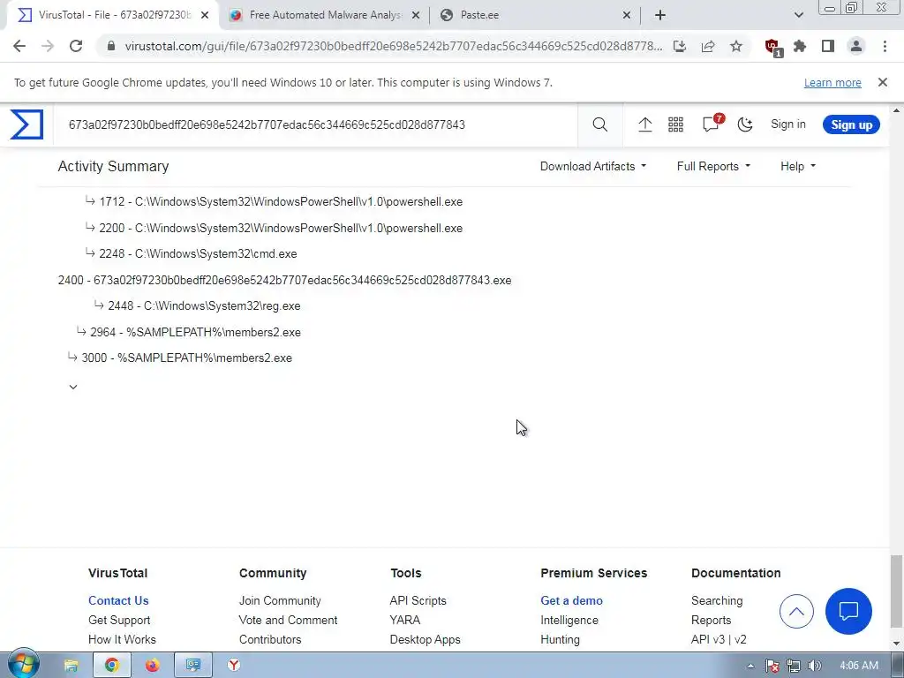Open Chrome three-dot menu
904x678 pixels.
tap(885, 46)
